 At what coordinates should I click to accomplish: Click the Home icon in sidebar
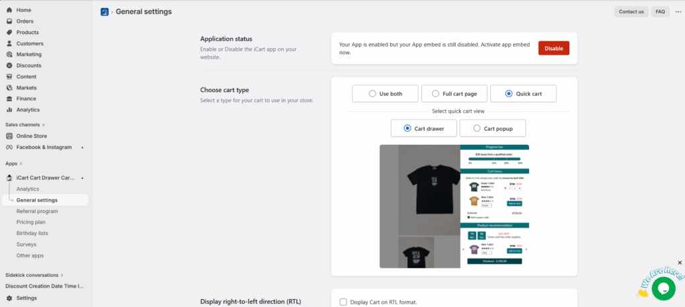(x=9, y=10)
